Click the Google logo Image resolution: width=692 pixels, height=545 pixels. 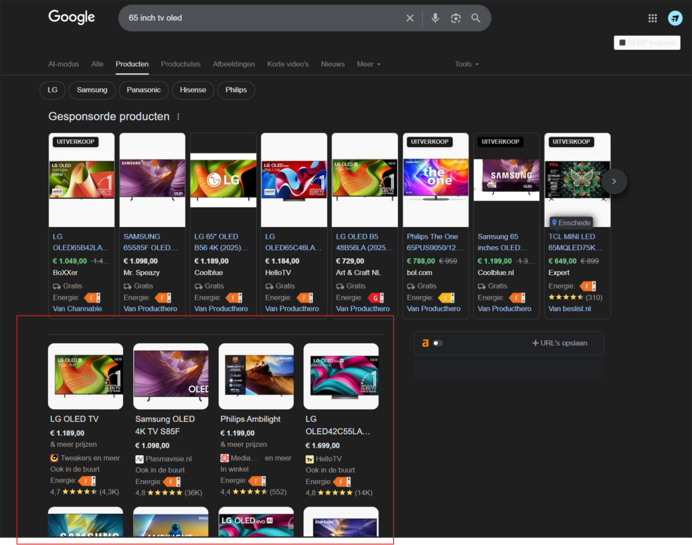[x=72, y=17]
